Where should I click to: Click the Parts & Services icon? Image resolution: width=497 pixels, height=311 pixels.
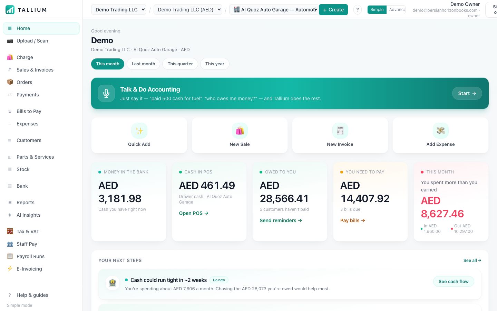[10, 157]
